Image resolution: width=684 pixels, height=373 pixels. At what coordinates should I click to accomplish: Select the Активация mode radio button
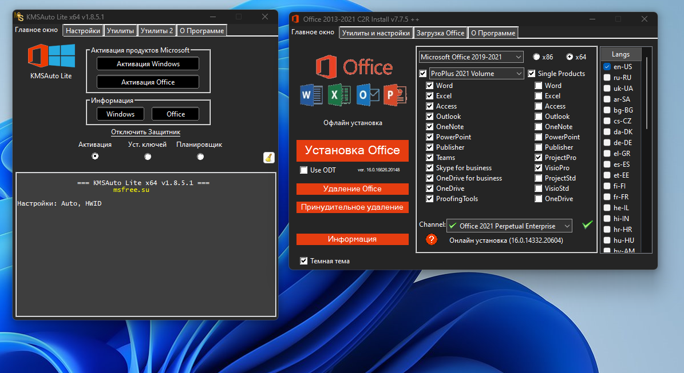[95, 157]
